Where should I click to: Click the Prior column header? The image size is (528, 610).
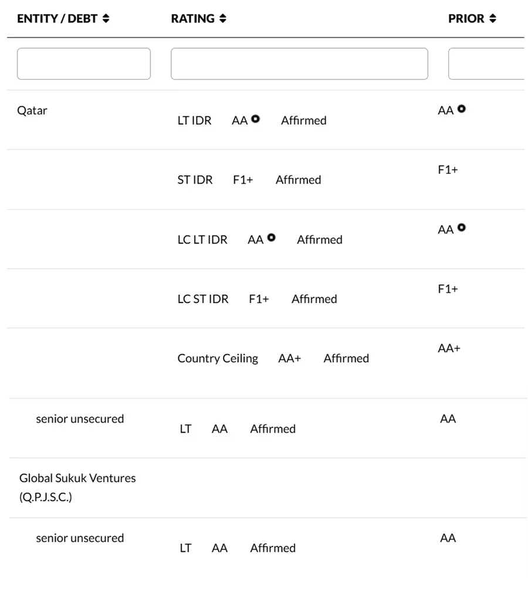pos(466,19)
